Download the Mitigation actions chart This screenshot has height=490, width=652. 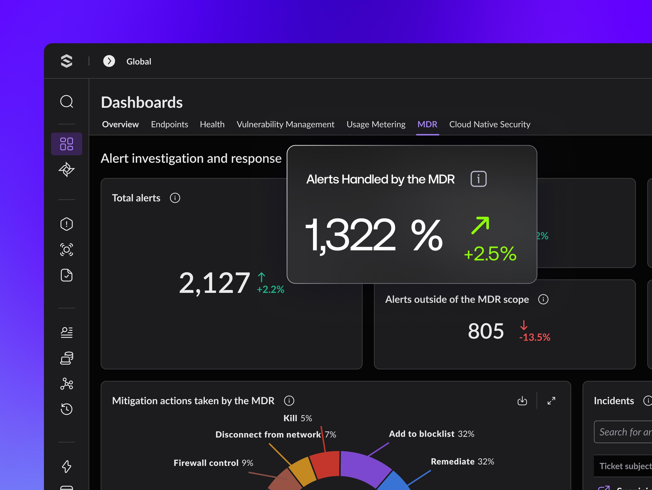(522, 401)
